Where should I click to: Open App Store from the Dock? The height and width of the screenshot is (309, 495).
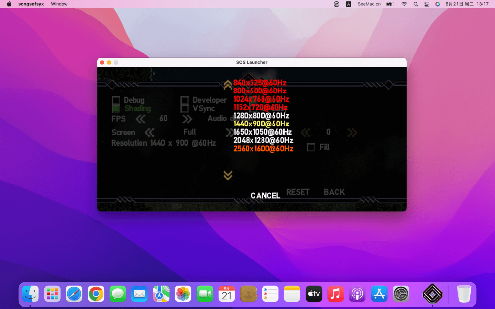pyautogui.click(x=379, y=294)
